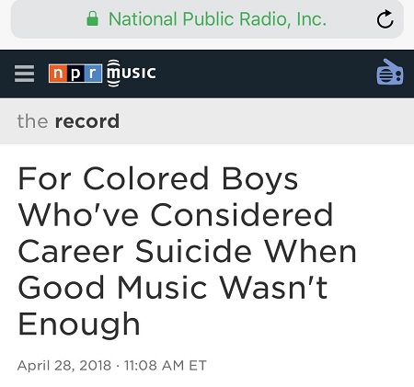Click the 'music' wordmark logo

pyautogui.click(x=132, y=74)
